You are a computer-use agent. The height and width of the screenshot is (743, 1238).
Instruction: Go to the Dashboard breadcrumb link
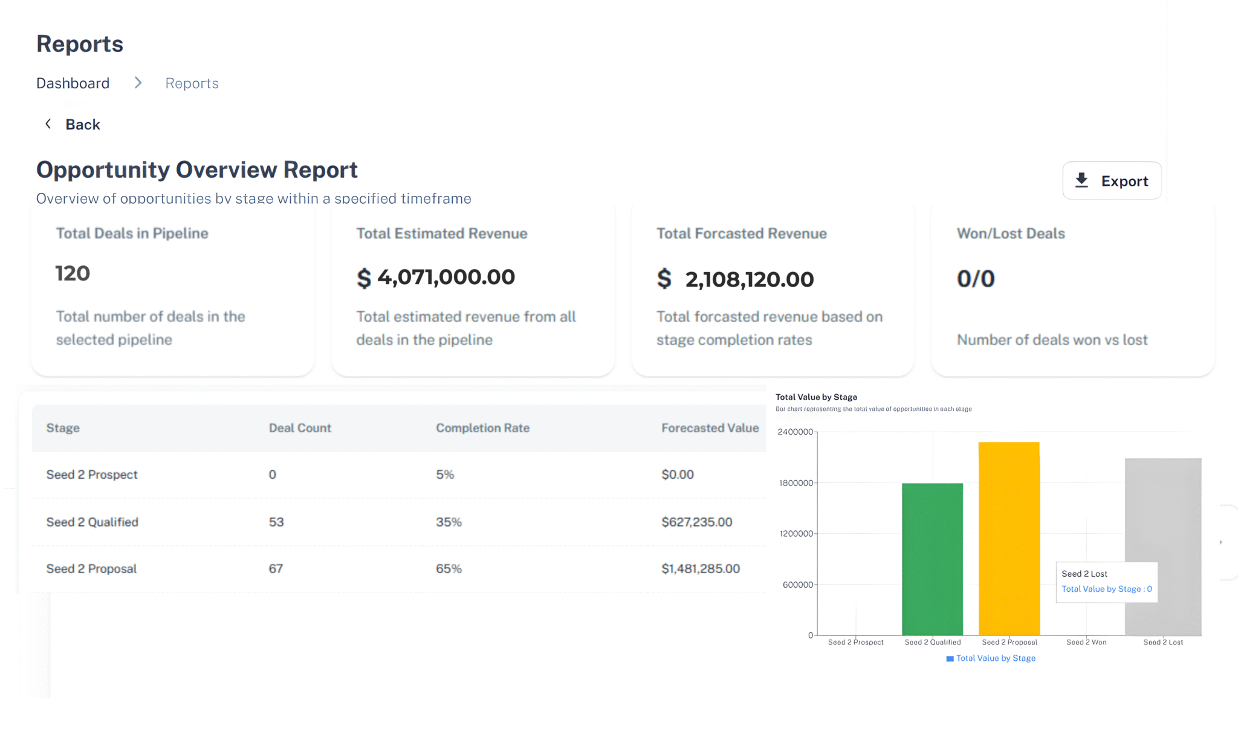pos(73,83)
